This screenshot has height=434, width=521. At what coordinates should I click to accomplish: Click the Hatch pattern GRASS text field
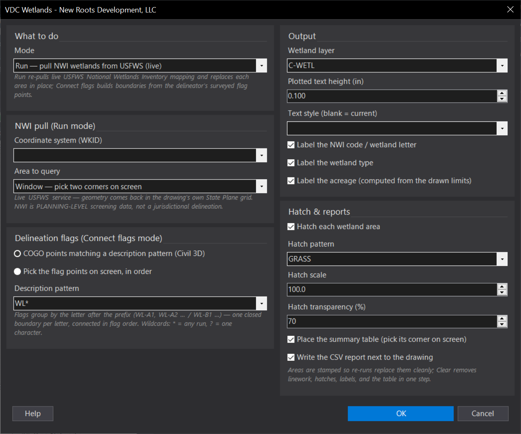click(392, 259)
